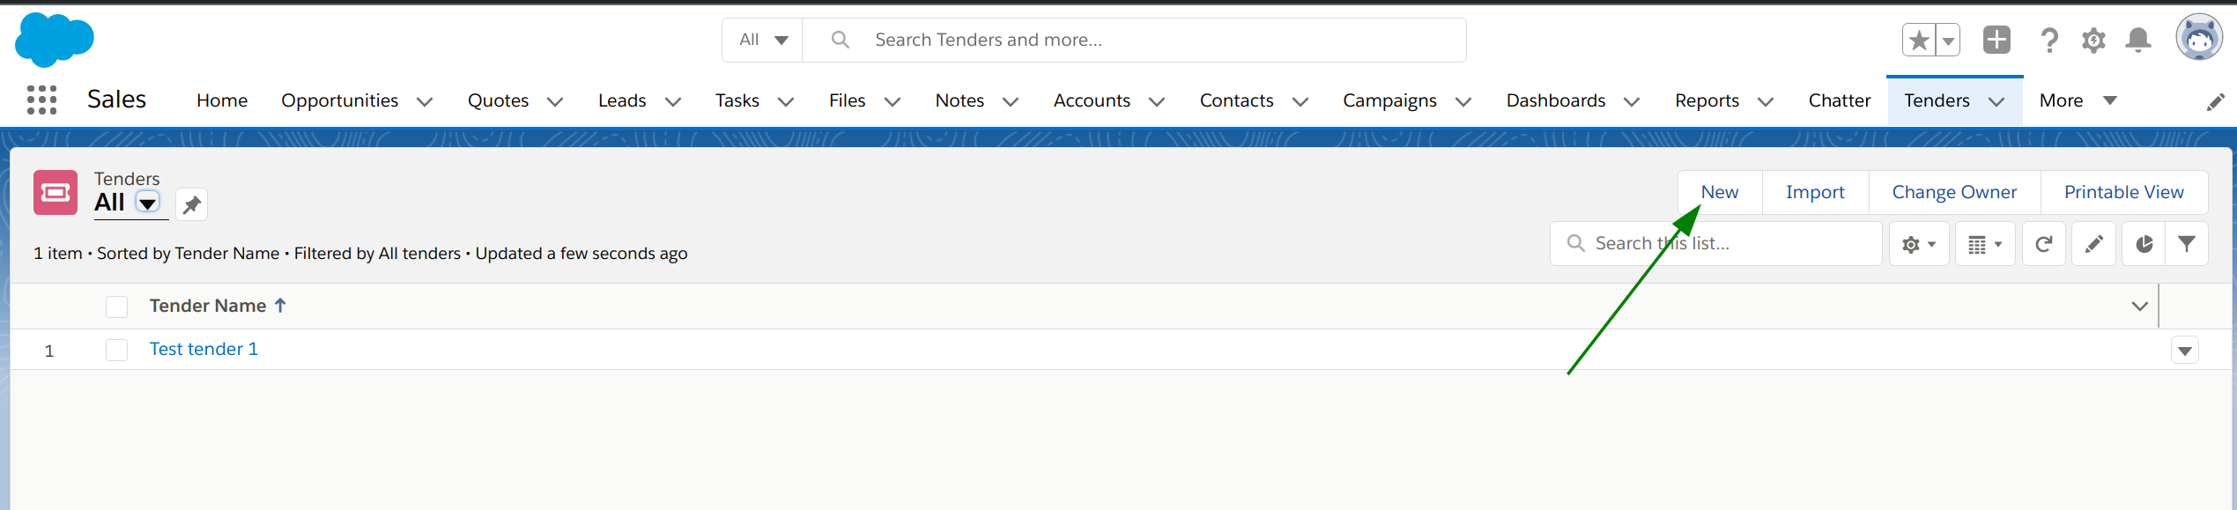Click the Notifications bell icon
This screenshot has height=510, width=2237.
click(x=2137, y=40)
